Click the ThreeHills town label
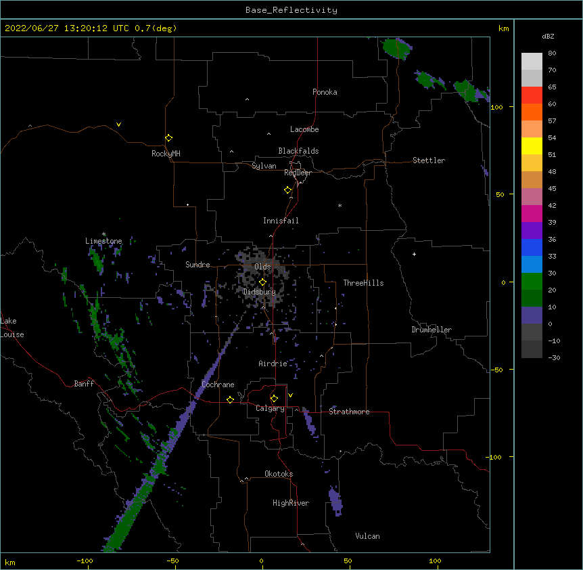The image size is (583, 570). (x=363, y=283)
